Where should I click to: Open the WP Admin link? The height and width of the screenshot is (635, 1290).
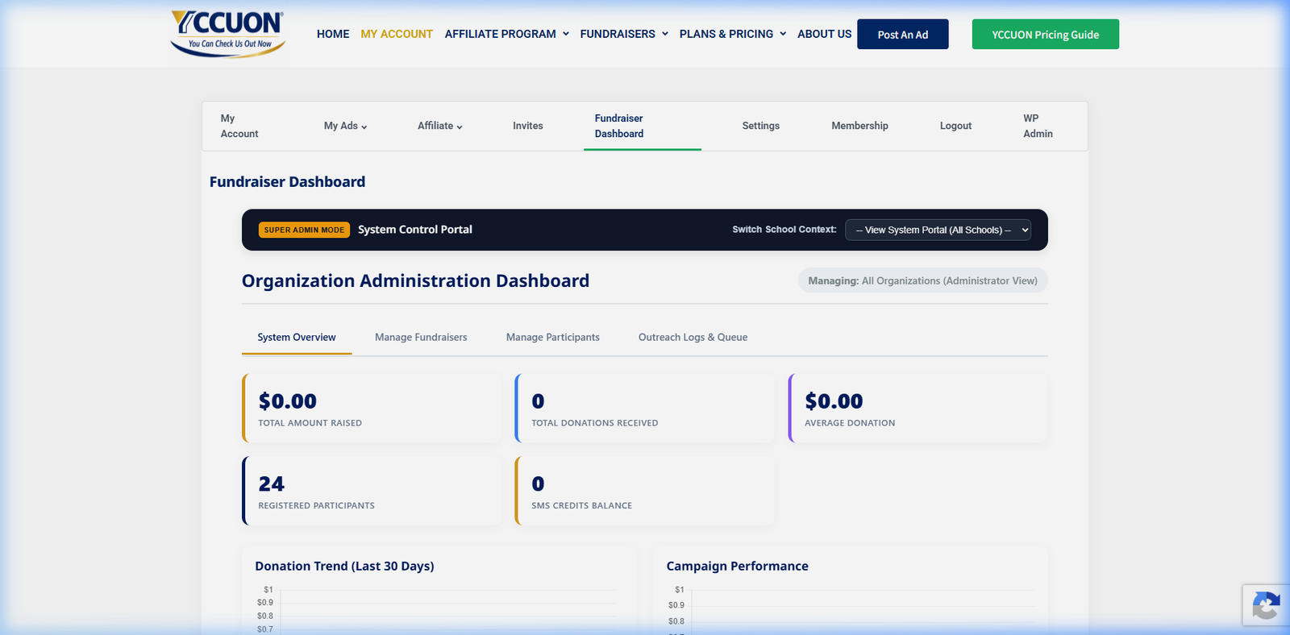coord(1038,126)
